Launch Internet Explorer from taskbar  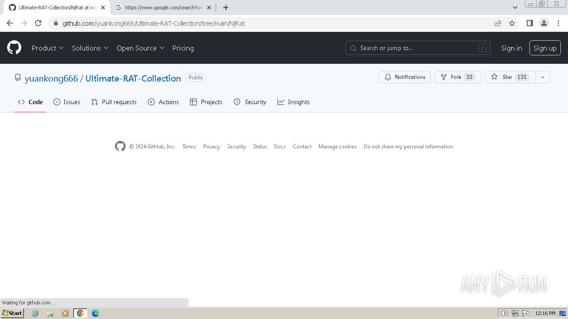35,313
